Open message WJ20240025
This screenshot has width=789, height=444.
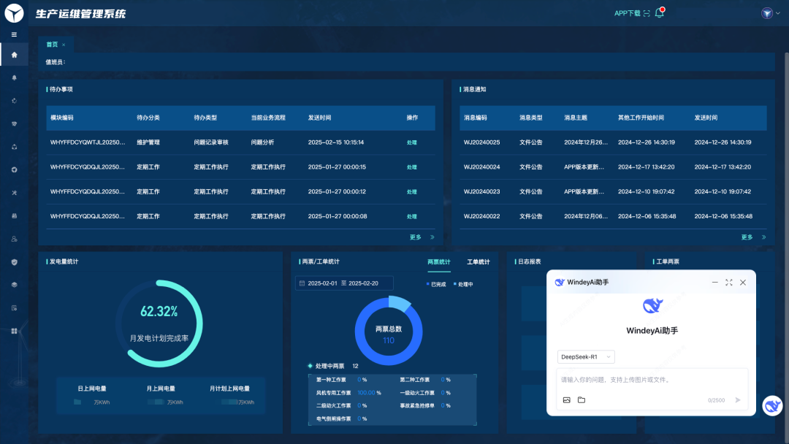(x=481, y=142)
